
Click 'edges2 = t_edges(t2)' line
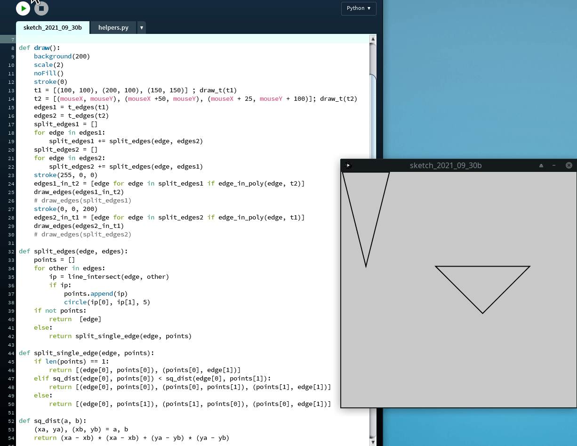point(71,115)
